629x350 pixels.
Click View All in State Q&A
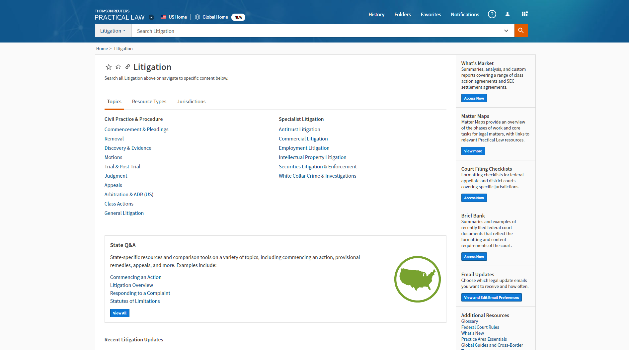(x=119, y=313)
